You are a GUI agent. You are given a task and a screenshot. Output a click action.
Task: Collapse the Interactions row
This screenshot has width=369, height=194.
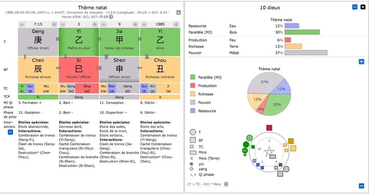click(x=10, y=132)
